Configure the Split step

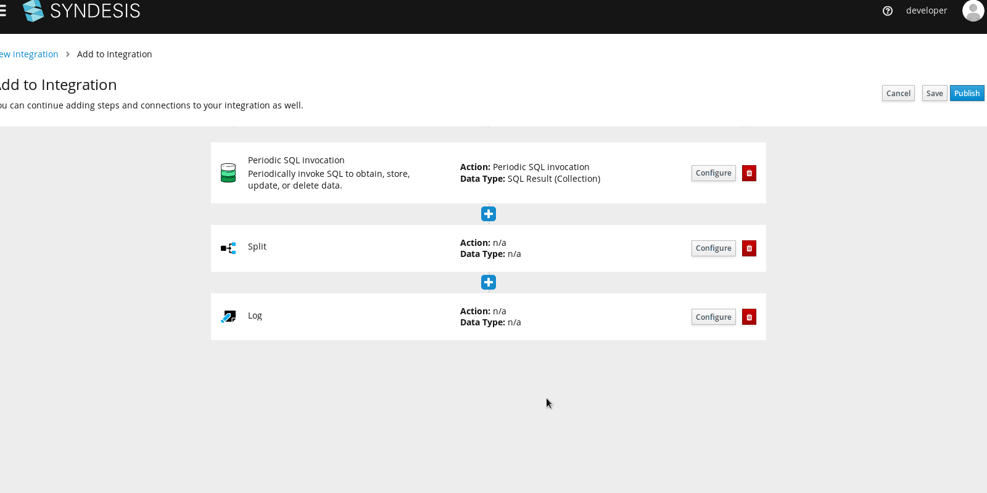click(713, 248)
